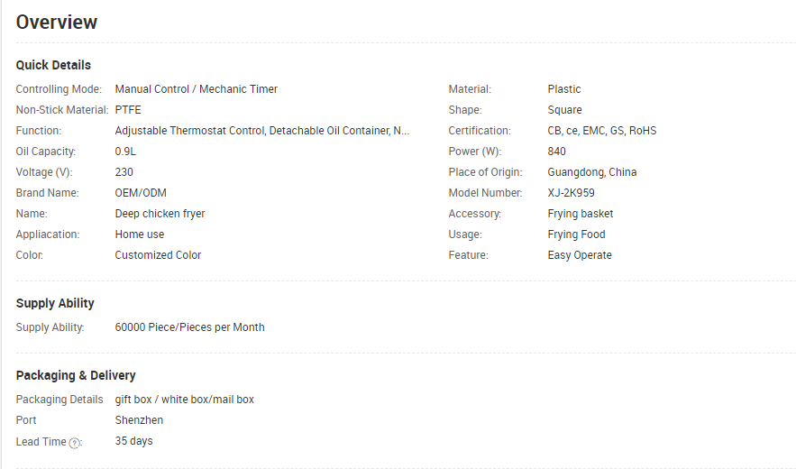Click the "Easy Operate" feature value
796x469 pixels.
click(579, 255)
